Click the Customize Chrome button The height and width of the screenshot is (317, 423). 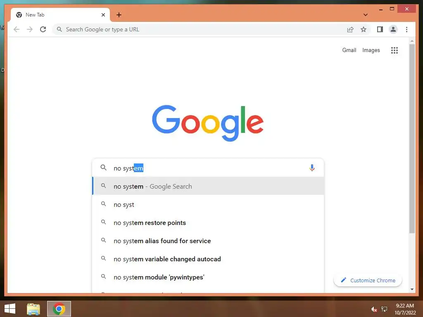[368, 280]
